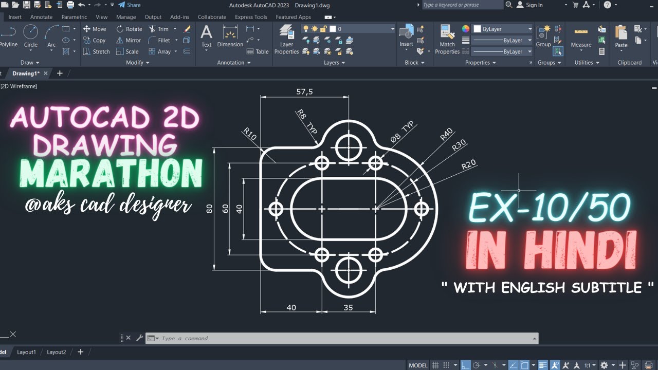Toggle polar tracking in status bar
The image size is (658, 370).
coord(476,365)
